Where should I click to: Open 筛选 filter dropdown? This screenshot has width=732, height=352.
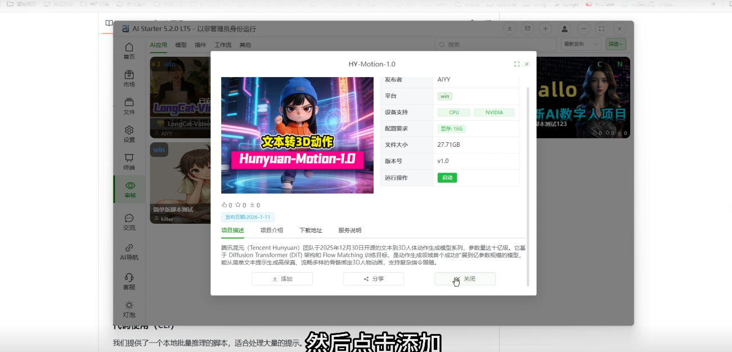point(616,44)
